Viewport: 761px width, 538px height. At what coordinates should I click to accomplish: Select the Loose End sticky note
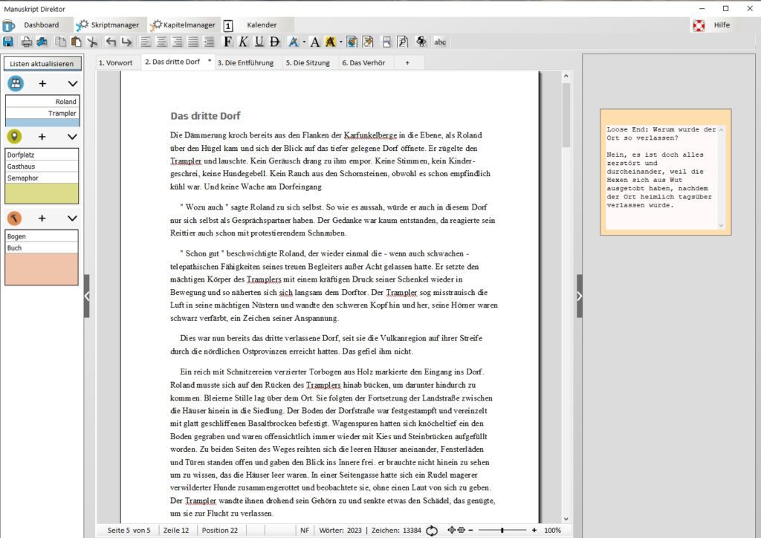[664, 171]
